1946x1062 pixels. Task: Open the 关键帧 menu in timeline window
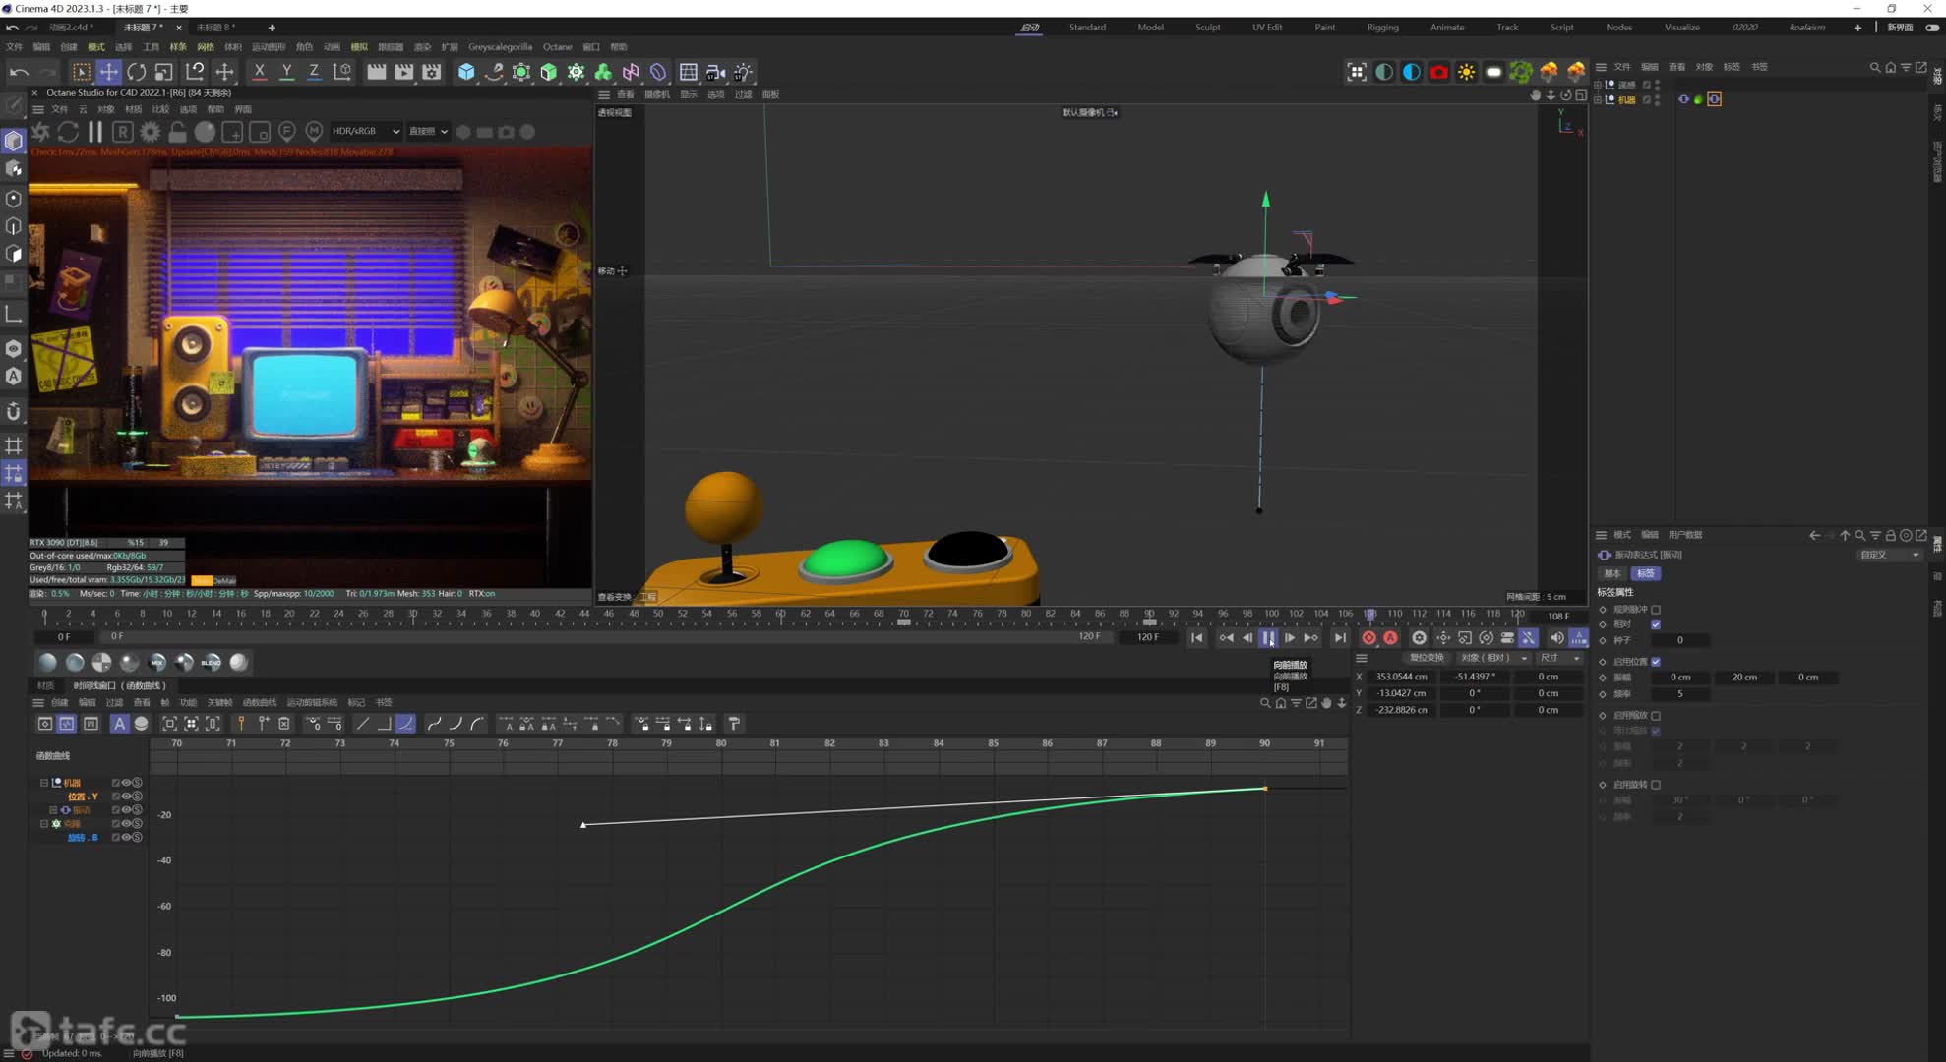[x=219, y=703]
